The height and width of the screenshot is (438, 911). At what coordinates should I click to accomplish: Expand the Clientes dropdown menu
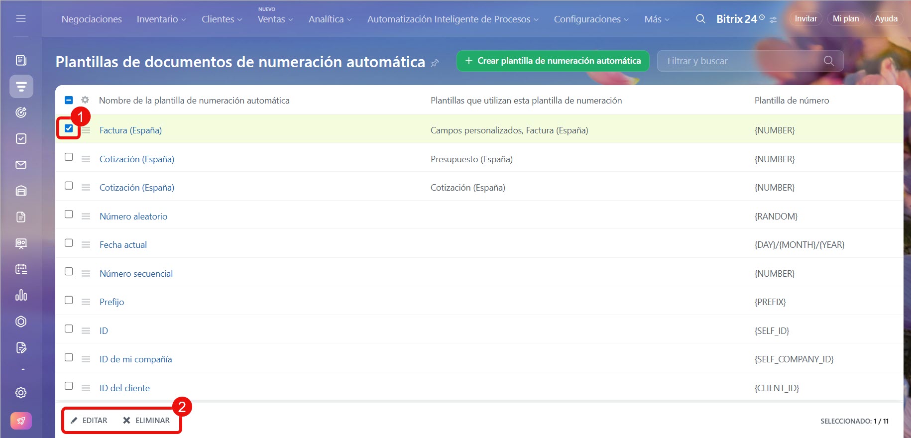coord(222,19)
